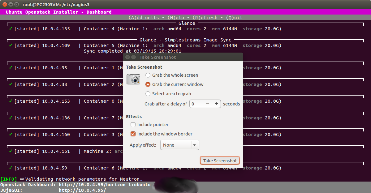The width and height of the screenshot is (371, 193).
Task: Click the green checkmark next to 10.0.4.109
Action: pyautogui.click(x=11, y=45)
